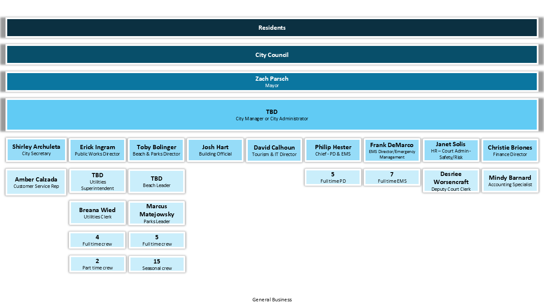
Task: Select Philip Hester Chief box
Action: tap(333, 150)
